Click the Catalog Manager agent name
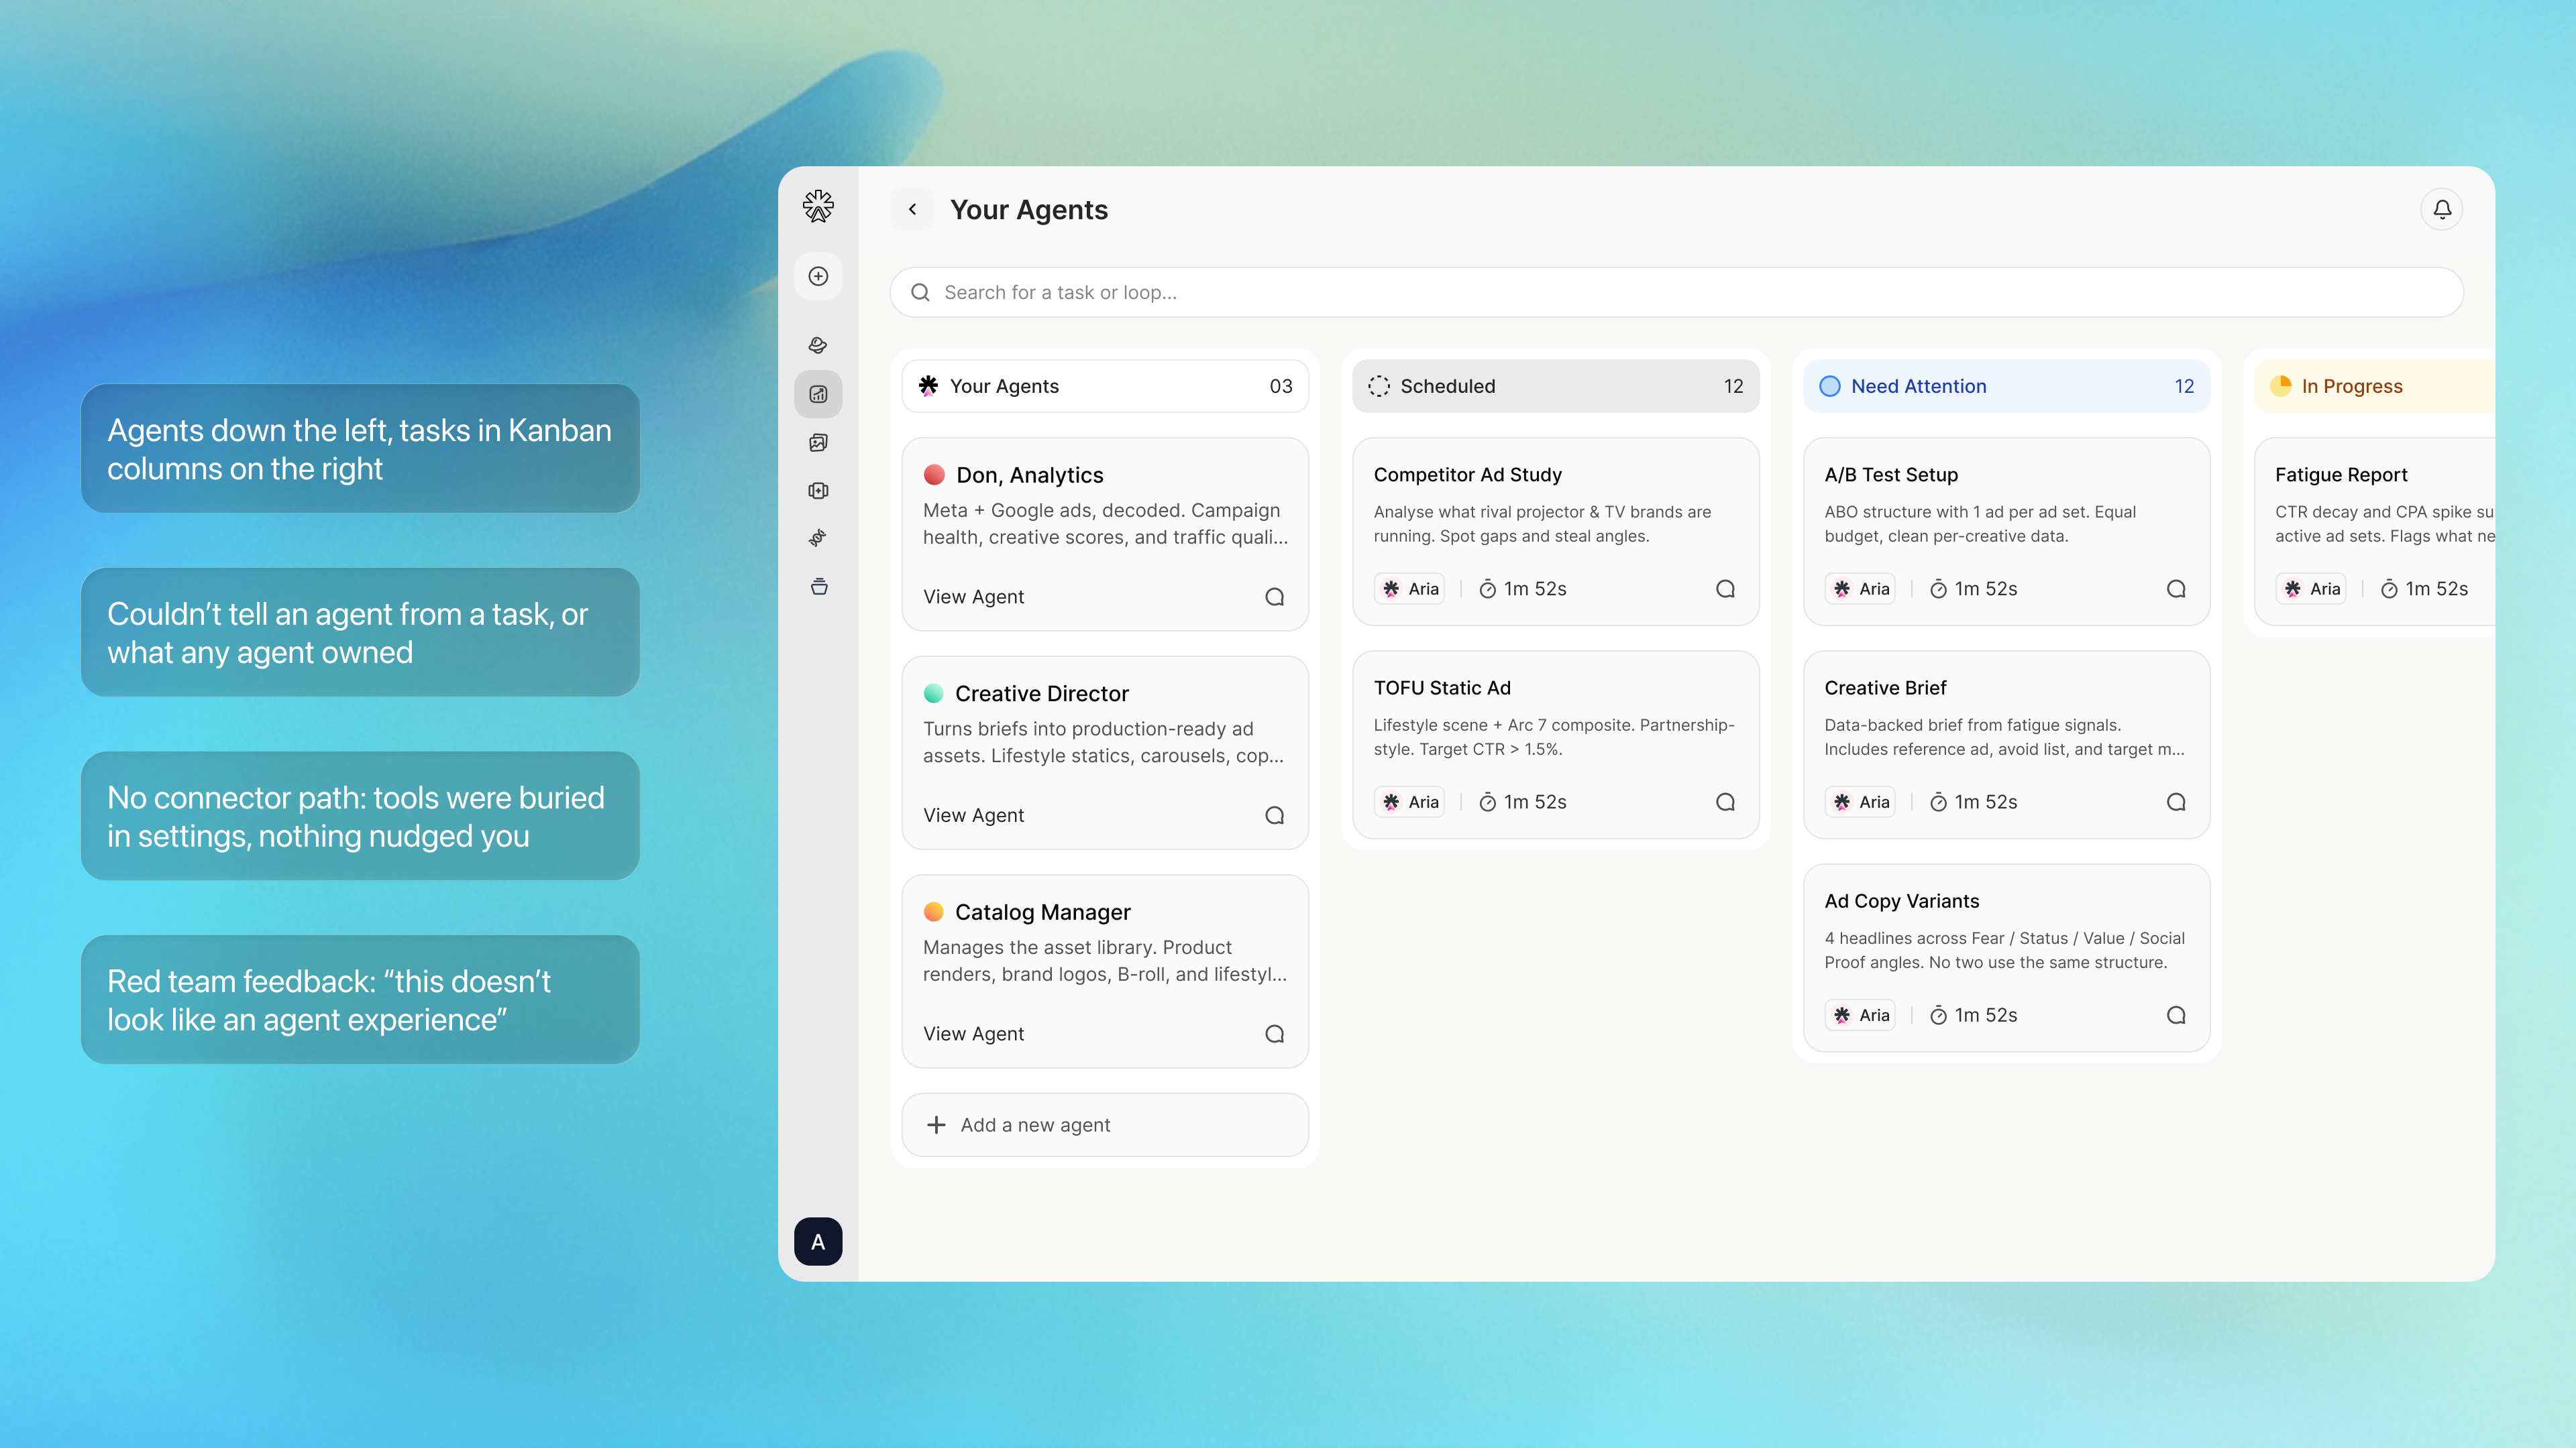The width and height of the screenshot is (2576, 1448). pos(1042,912)
